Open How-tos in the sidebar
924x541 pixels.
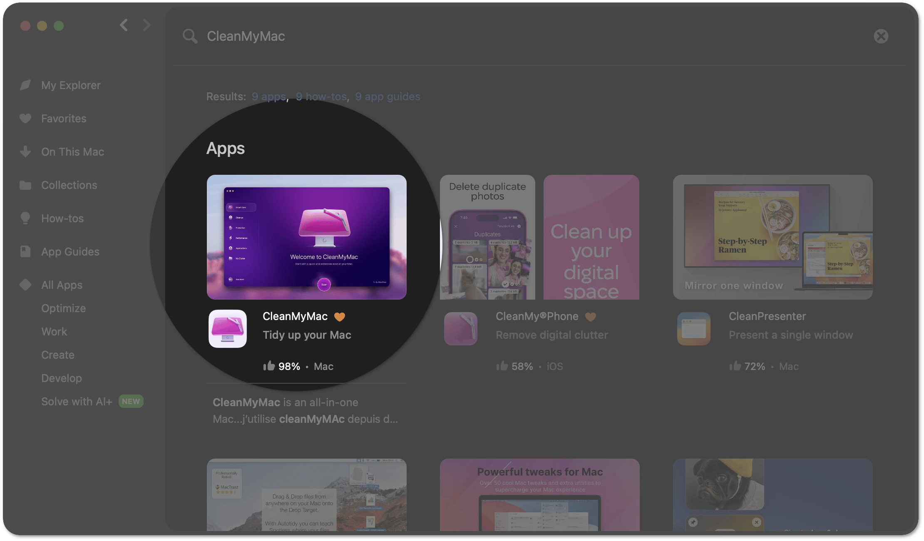62,218
